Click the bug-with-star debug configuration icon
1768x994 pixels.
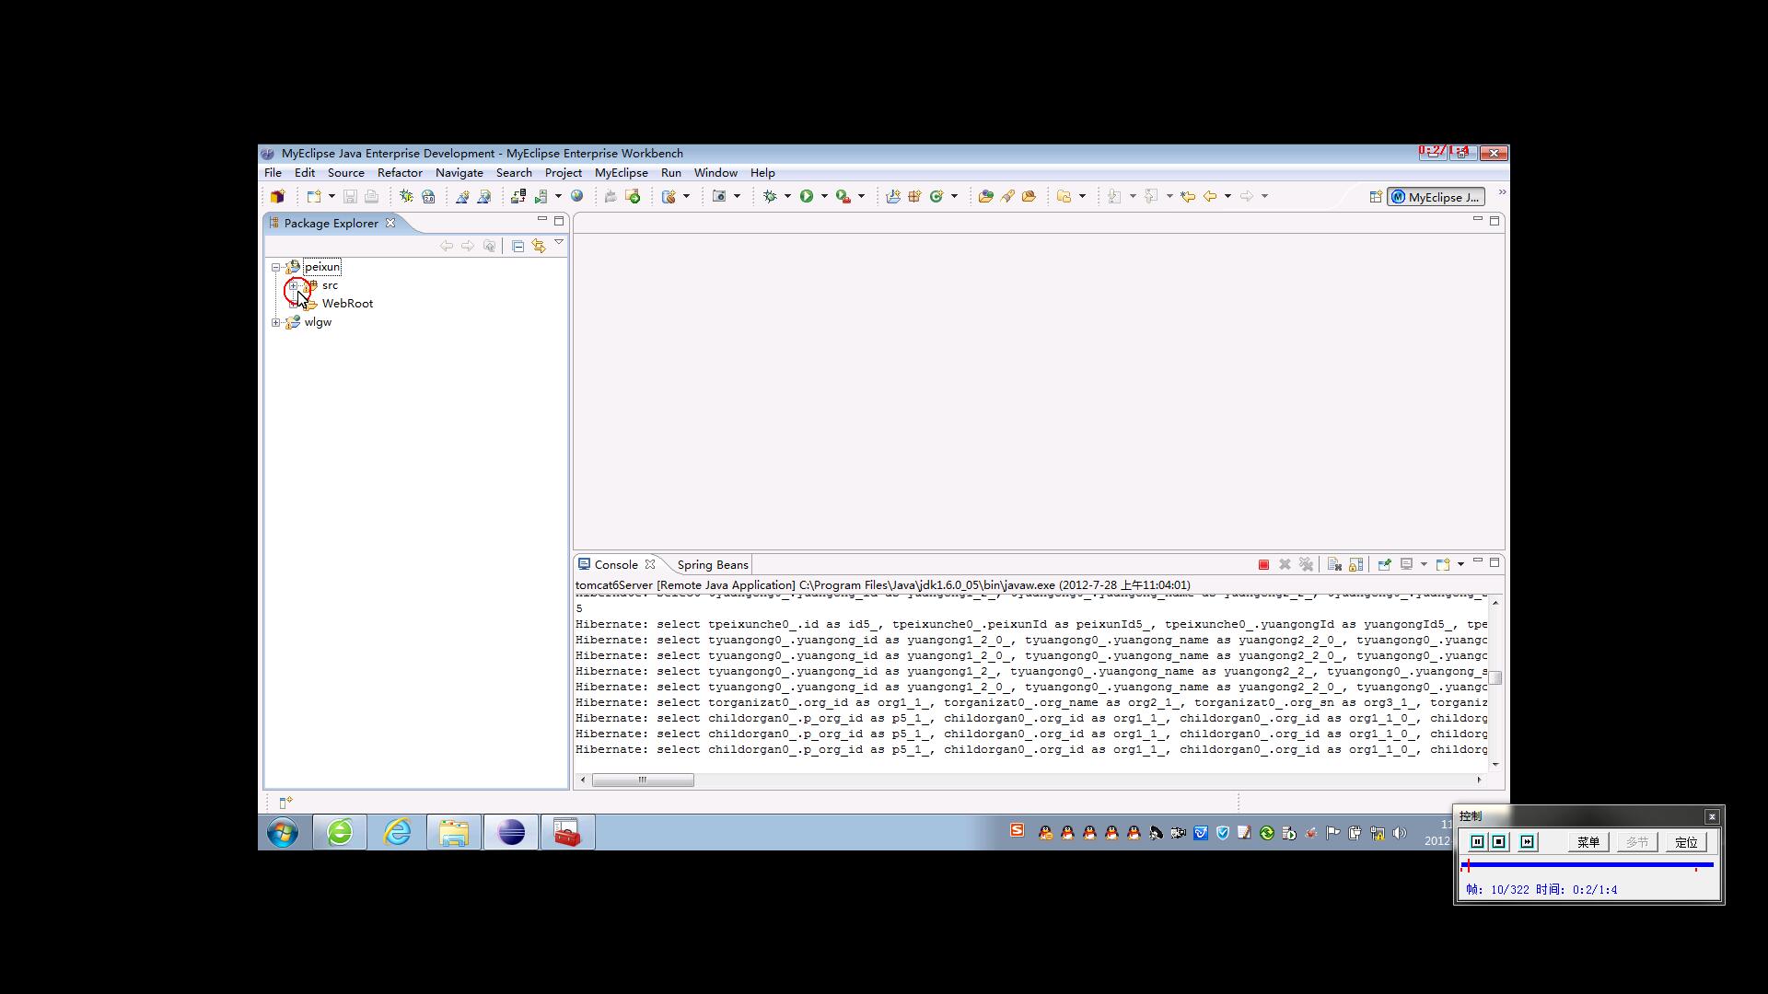coord(406,196)
